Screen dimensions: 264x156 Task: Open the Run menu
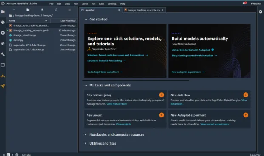(76, 4)
